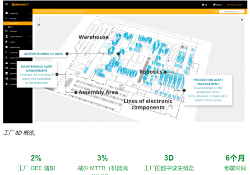Click the 4Factory grid icon in sidebar

tap(6, 18)
